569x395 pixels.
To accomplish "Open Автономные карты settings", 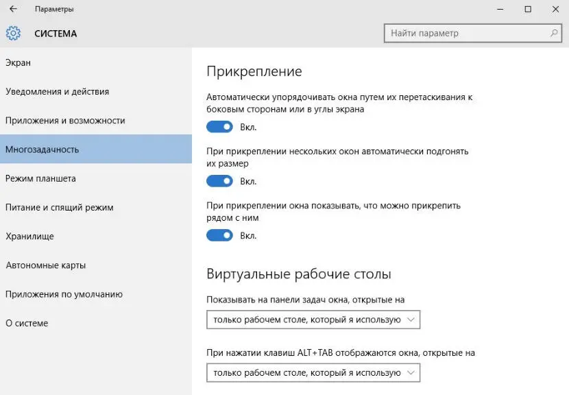I will tap(96, 265).
